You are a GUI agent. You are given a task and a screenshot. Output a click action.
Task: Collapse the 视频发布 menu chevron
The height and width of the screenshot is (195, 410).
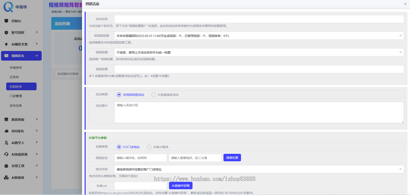tap(37, 56)
